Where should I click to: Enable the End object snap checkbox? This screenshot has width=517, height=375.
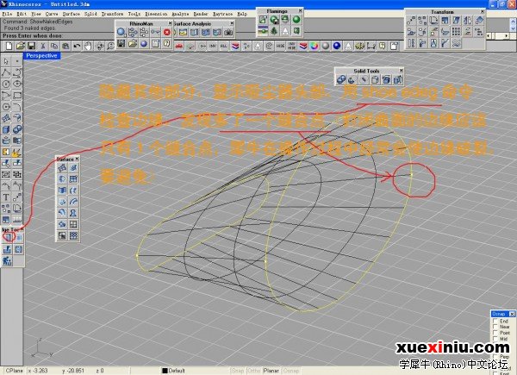(x=495, y=321)
